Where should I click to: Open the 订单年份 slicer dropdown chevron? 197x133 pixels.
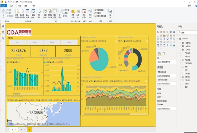79,38
